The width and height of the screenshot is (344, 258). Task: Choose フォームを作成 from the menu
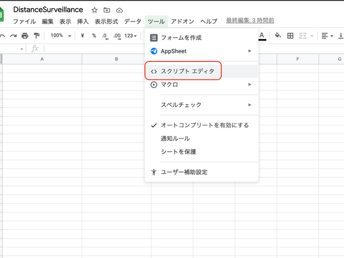pos(181,38)
